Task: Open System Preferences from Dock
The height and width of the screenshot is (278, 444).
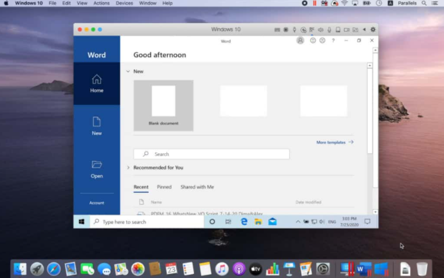Action: (x=323, y=269)
